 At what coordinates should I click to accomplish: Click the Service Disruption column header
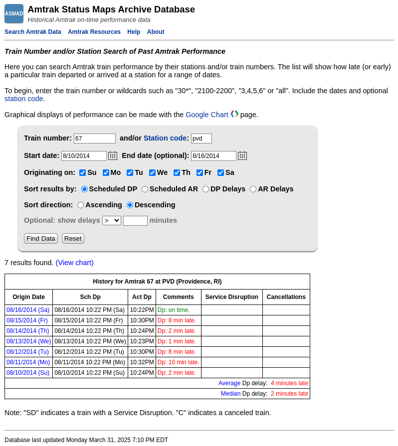point(232,297)
